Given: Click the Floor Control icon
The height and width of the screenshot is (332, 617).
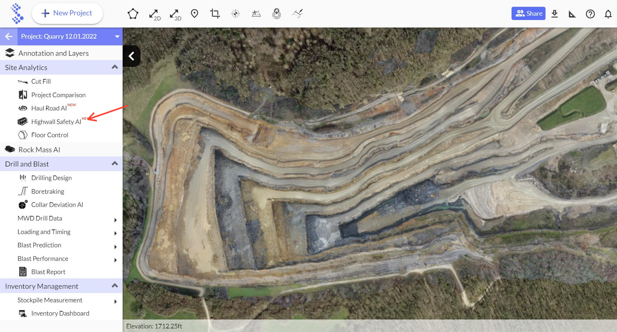Looking at the screenshot, I should pos(23,135).
